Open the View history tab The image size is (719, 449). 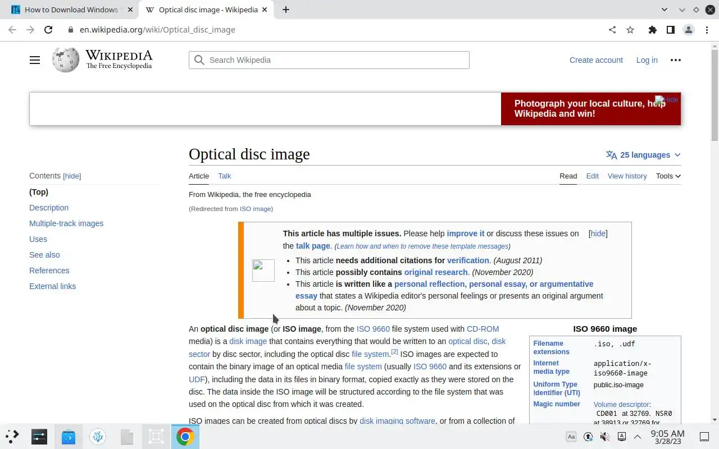click(x=627, y=176)
